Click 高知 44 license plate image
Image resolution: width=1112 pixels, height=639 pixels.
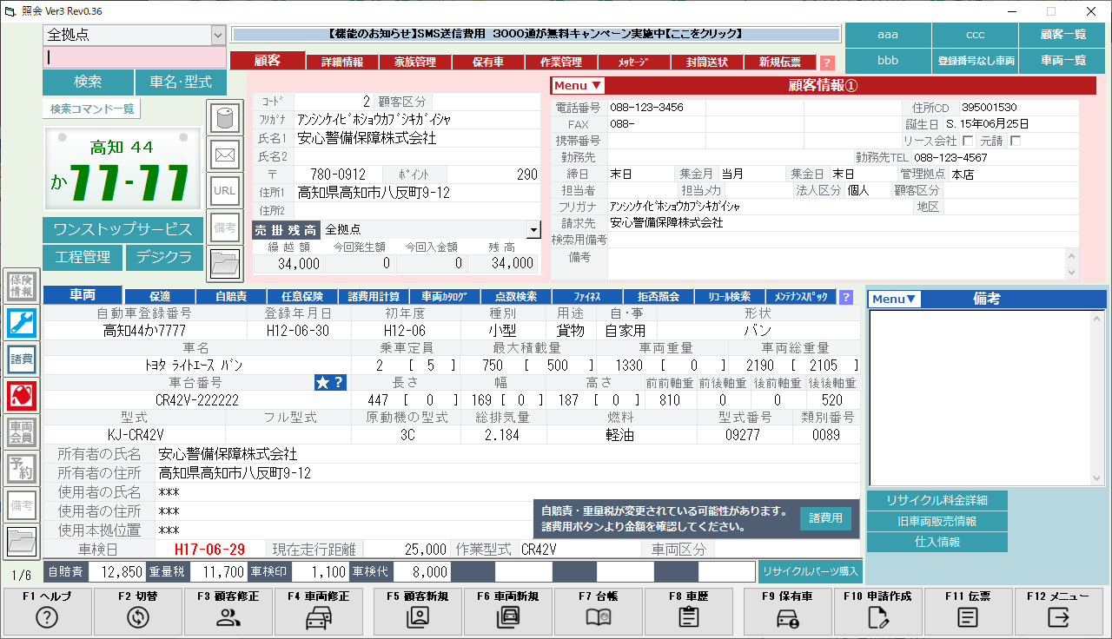click(x=122, y=169)
